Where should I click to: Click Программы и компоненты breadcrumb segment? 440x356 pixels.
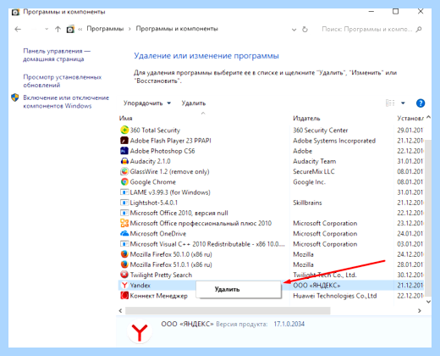pyautogui.click(x=177, y=29)
